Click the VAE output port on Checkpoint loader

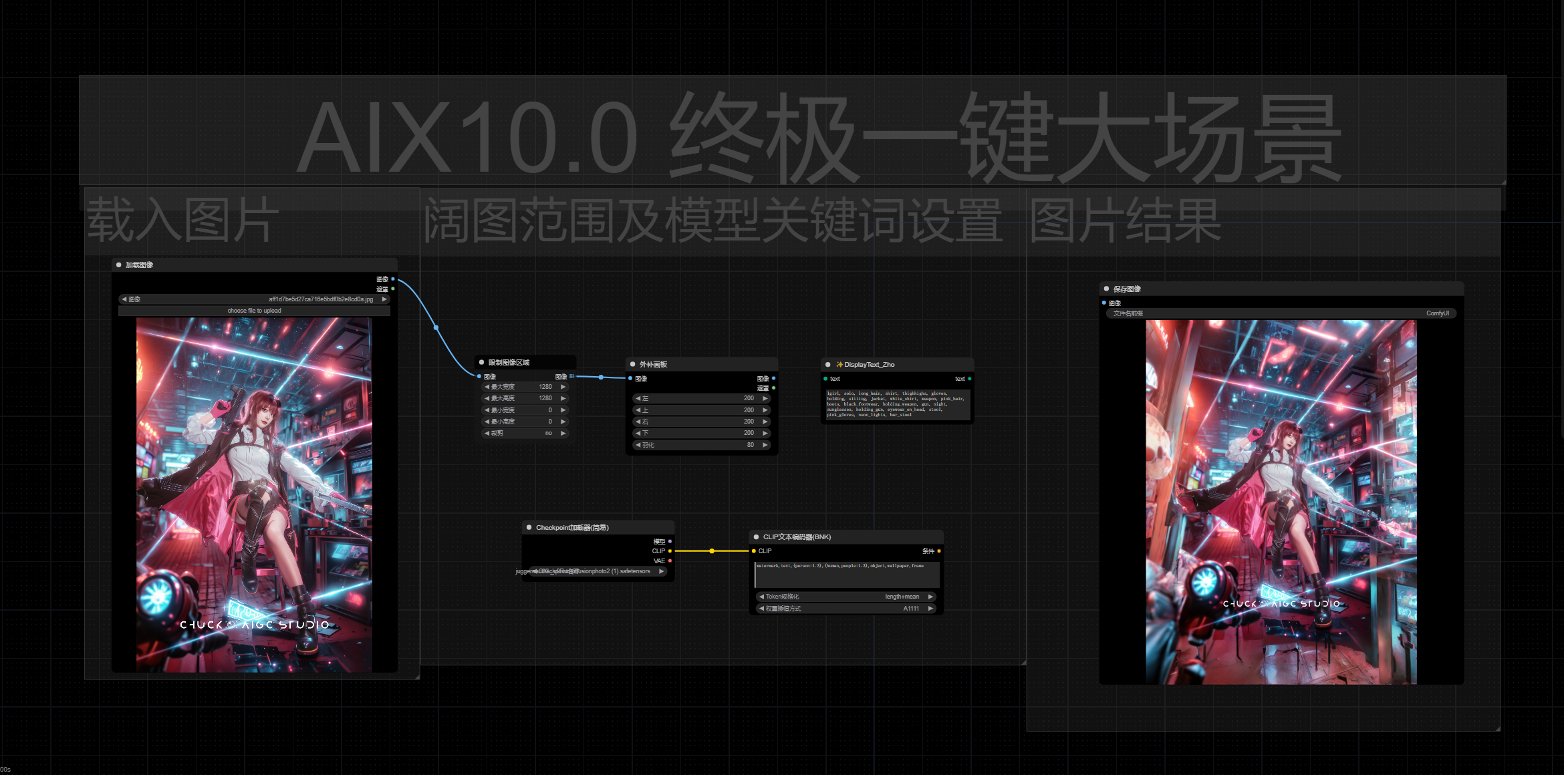(x=670, y=561)
